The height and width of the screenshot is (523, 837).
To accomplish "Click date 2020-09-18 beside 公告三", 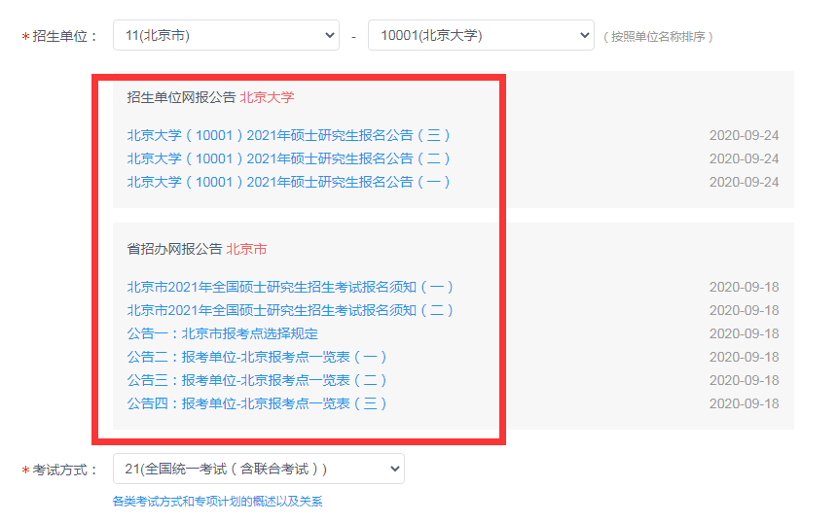I will coord(744,381).
